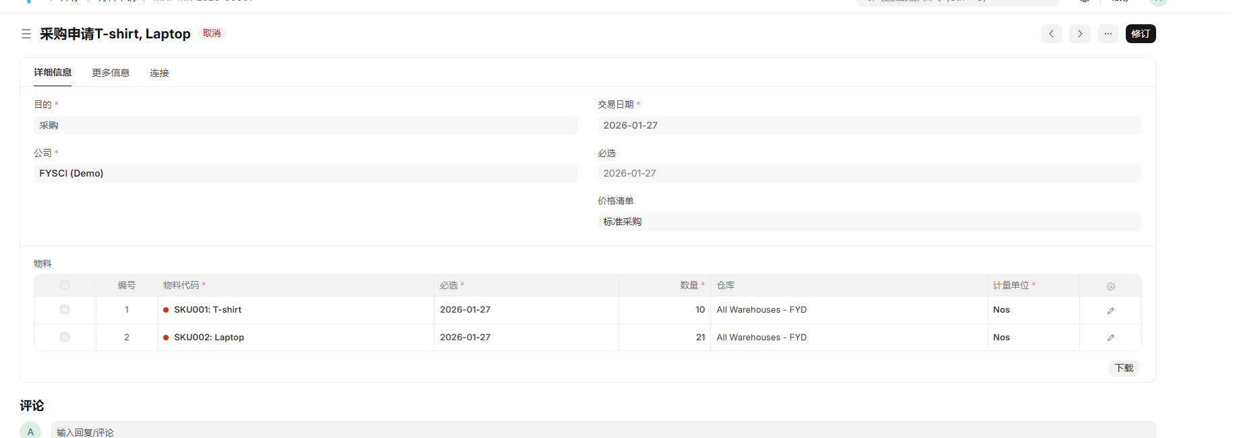Click required date in Laptop row
The image size is (1233, 438).
coord(465,337)
